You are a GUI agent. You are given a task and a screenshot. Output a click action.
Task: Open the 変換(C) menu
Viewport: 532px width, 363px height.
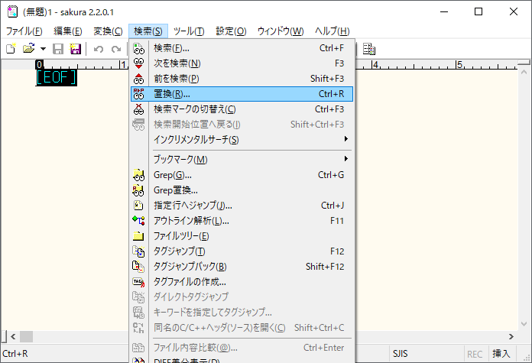(x=108, y=31)
